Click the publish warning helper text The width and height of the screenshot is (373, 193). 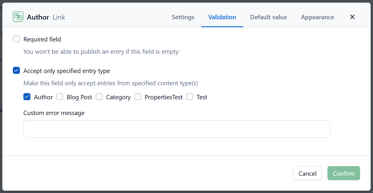(x=101, y=52)
